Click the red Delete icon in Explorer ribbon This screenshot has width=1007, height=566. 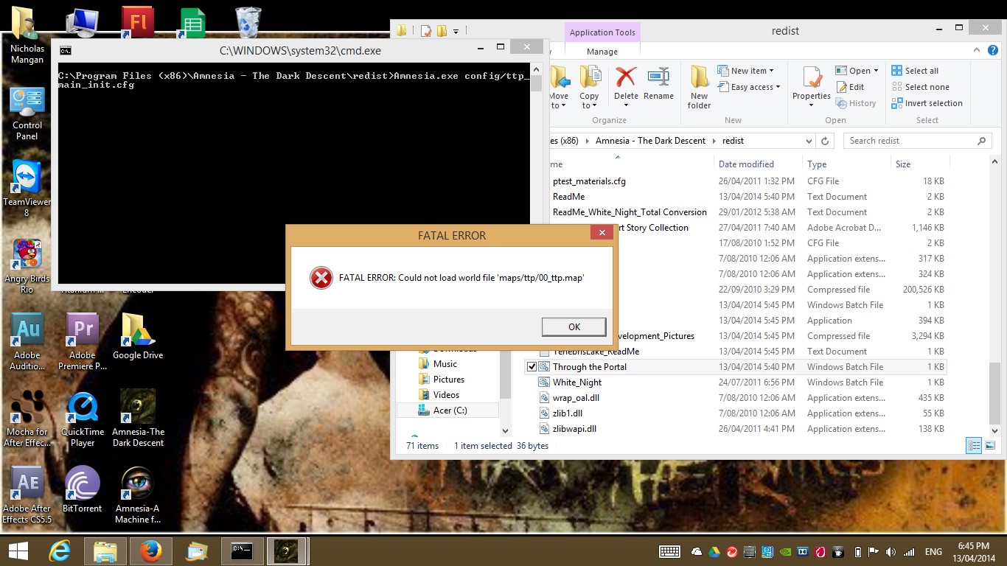[626, 77]
